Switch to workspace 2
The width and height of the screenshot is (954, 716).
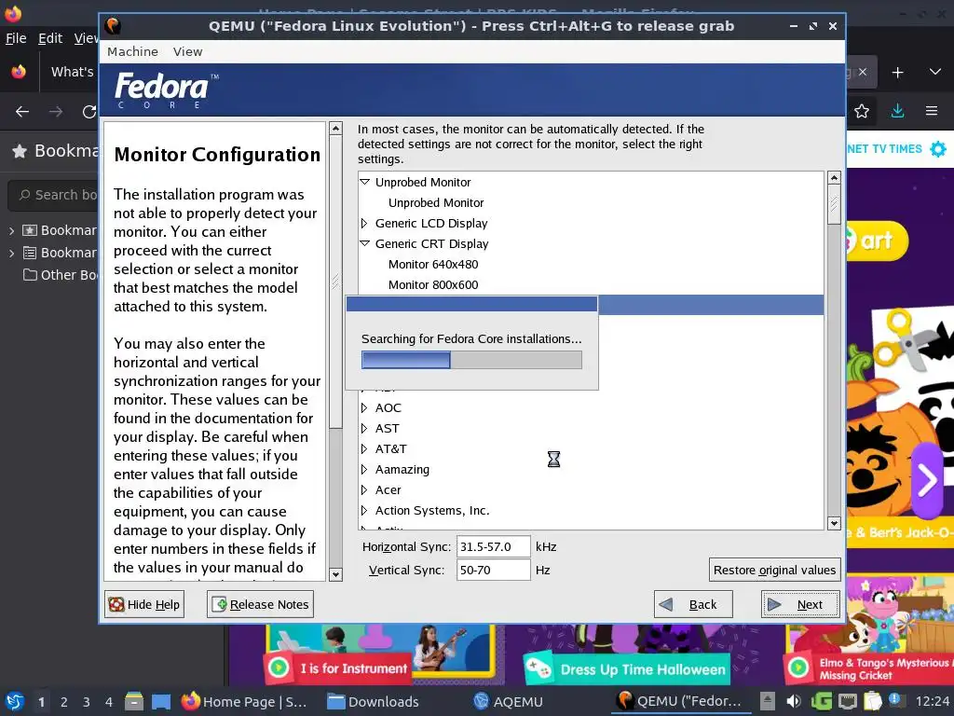(63, 702)
